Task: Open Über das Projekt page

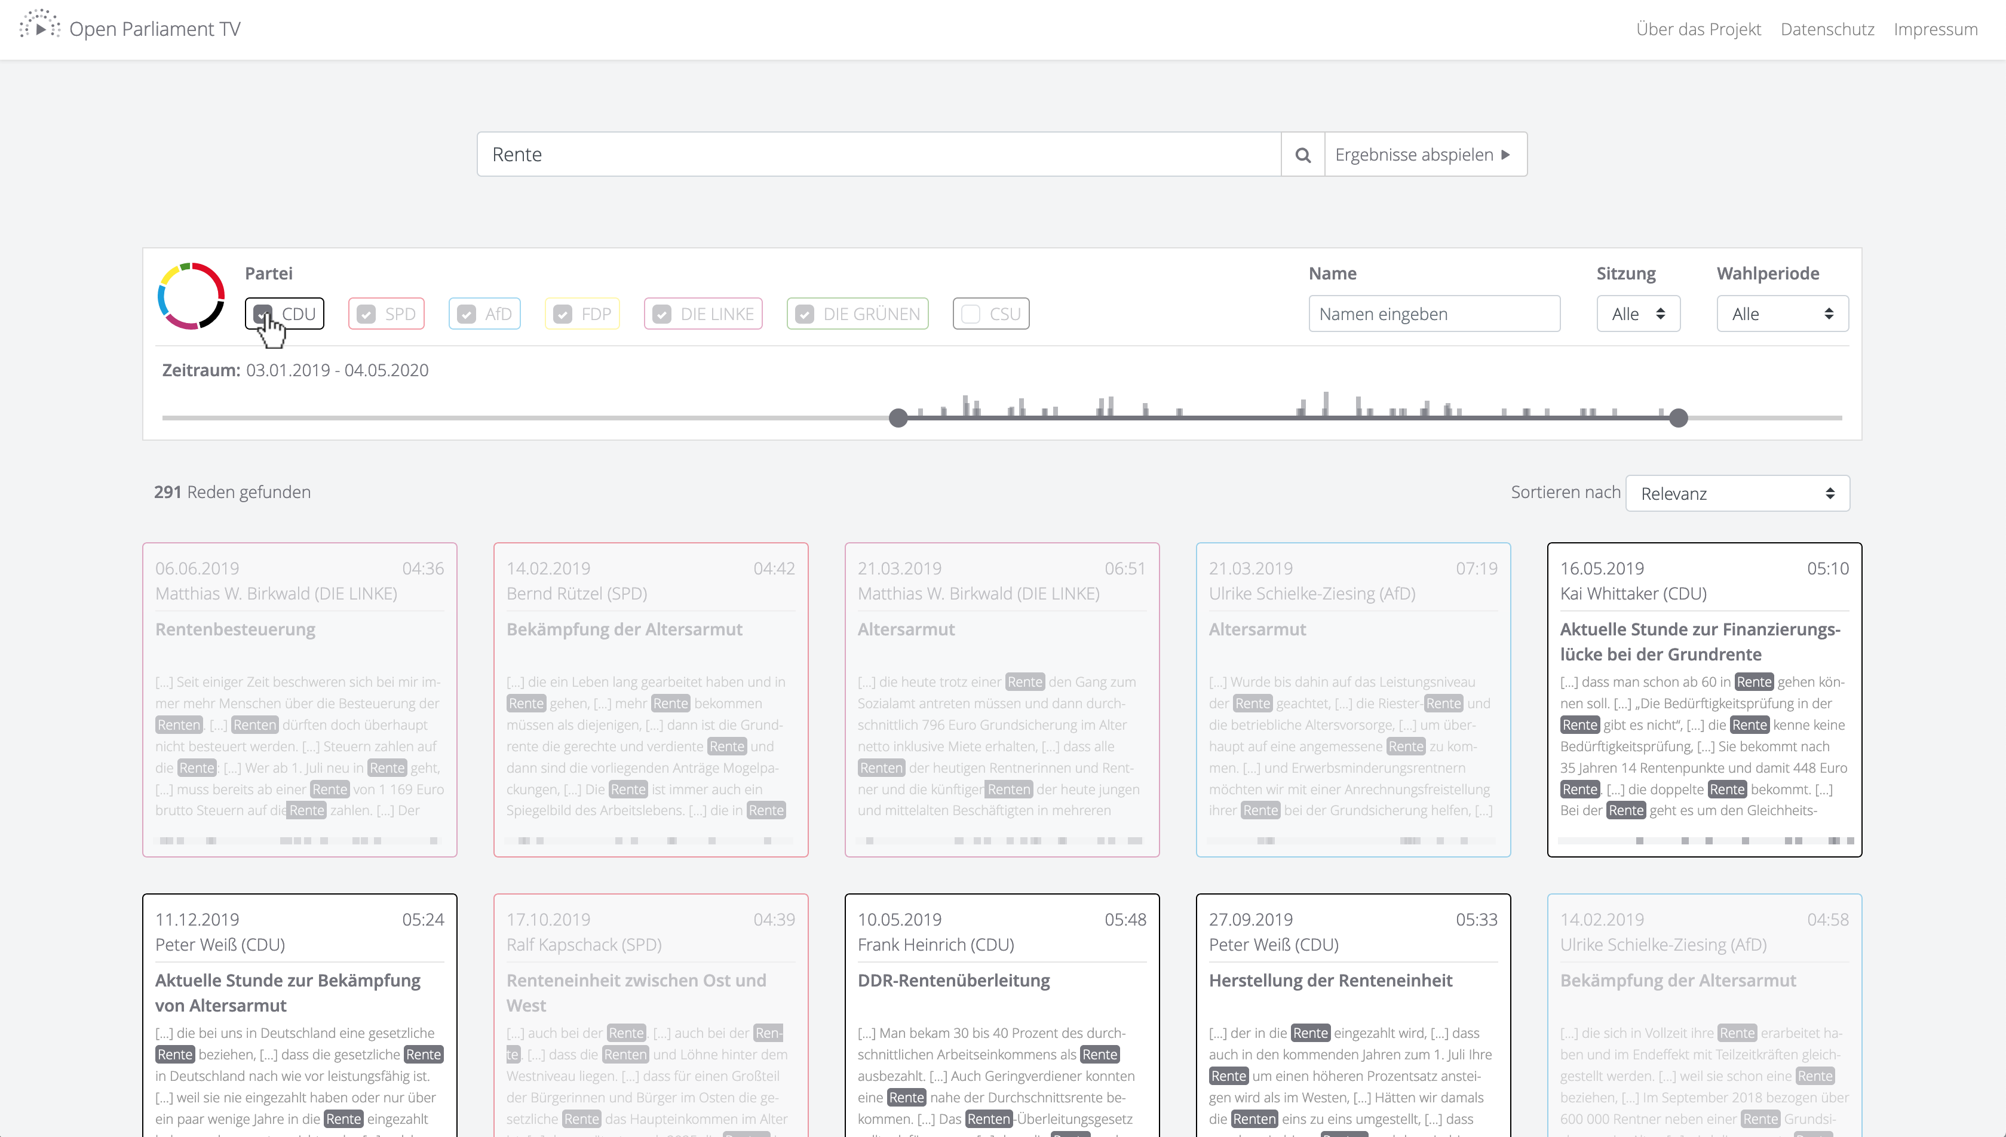Action: coord(1698,29)
